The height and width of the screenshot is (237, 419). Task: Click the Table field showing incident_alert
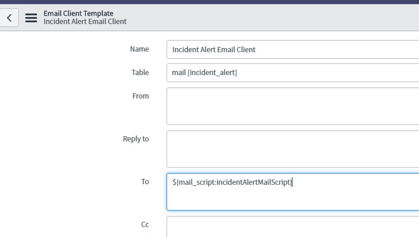(292, 73)
